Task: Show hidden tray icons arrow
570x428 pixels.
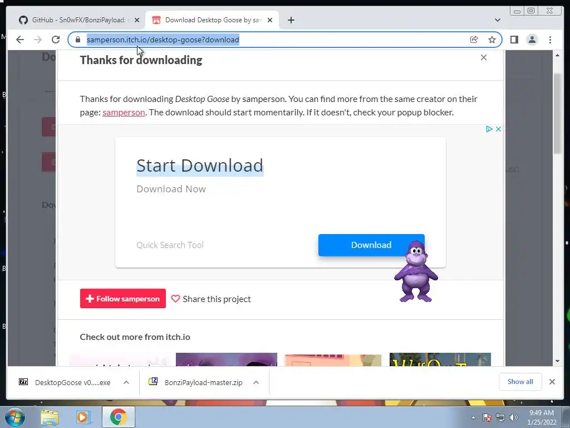Action: [x=473, y=417]
